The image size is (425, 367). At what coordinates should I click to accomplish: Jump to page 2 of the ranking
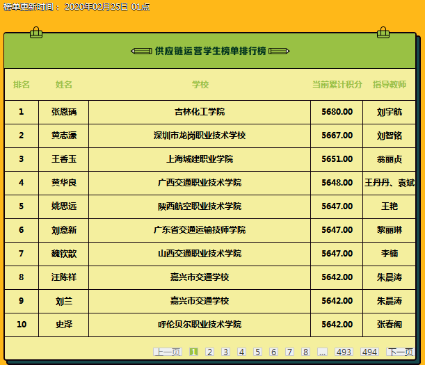tap(209, 352)
